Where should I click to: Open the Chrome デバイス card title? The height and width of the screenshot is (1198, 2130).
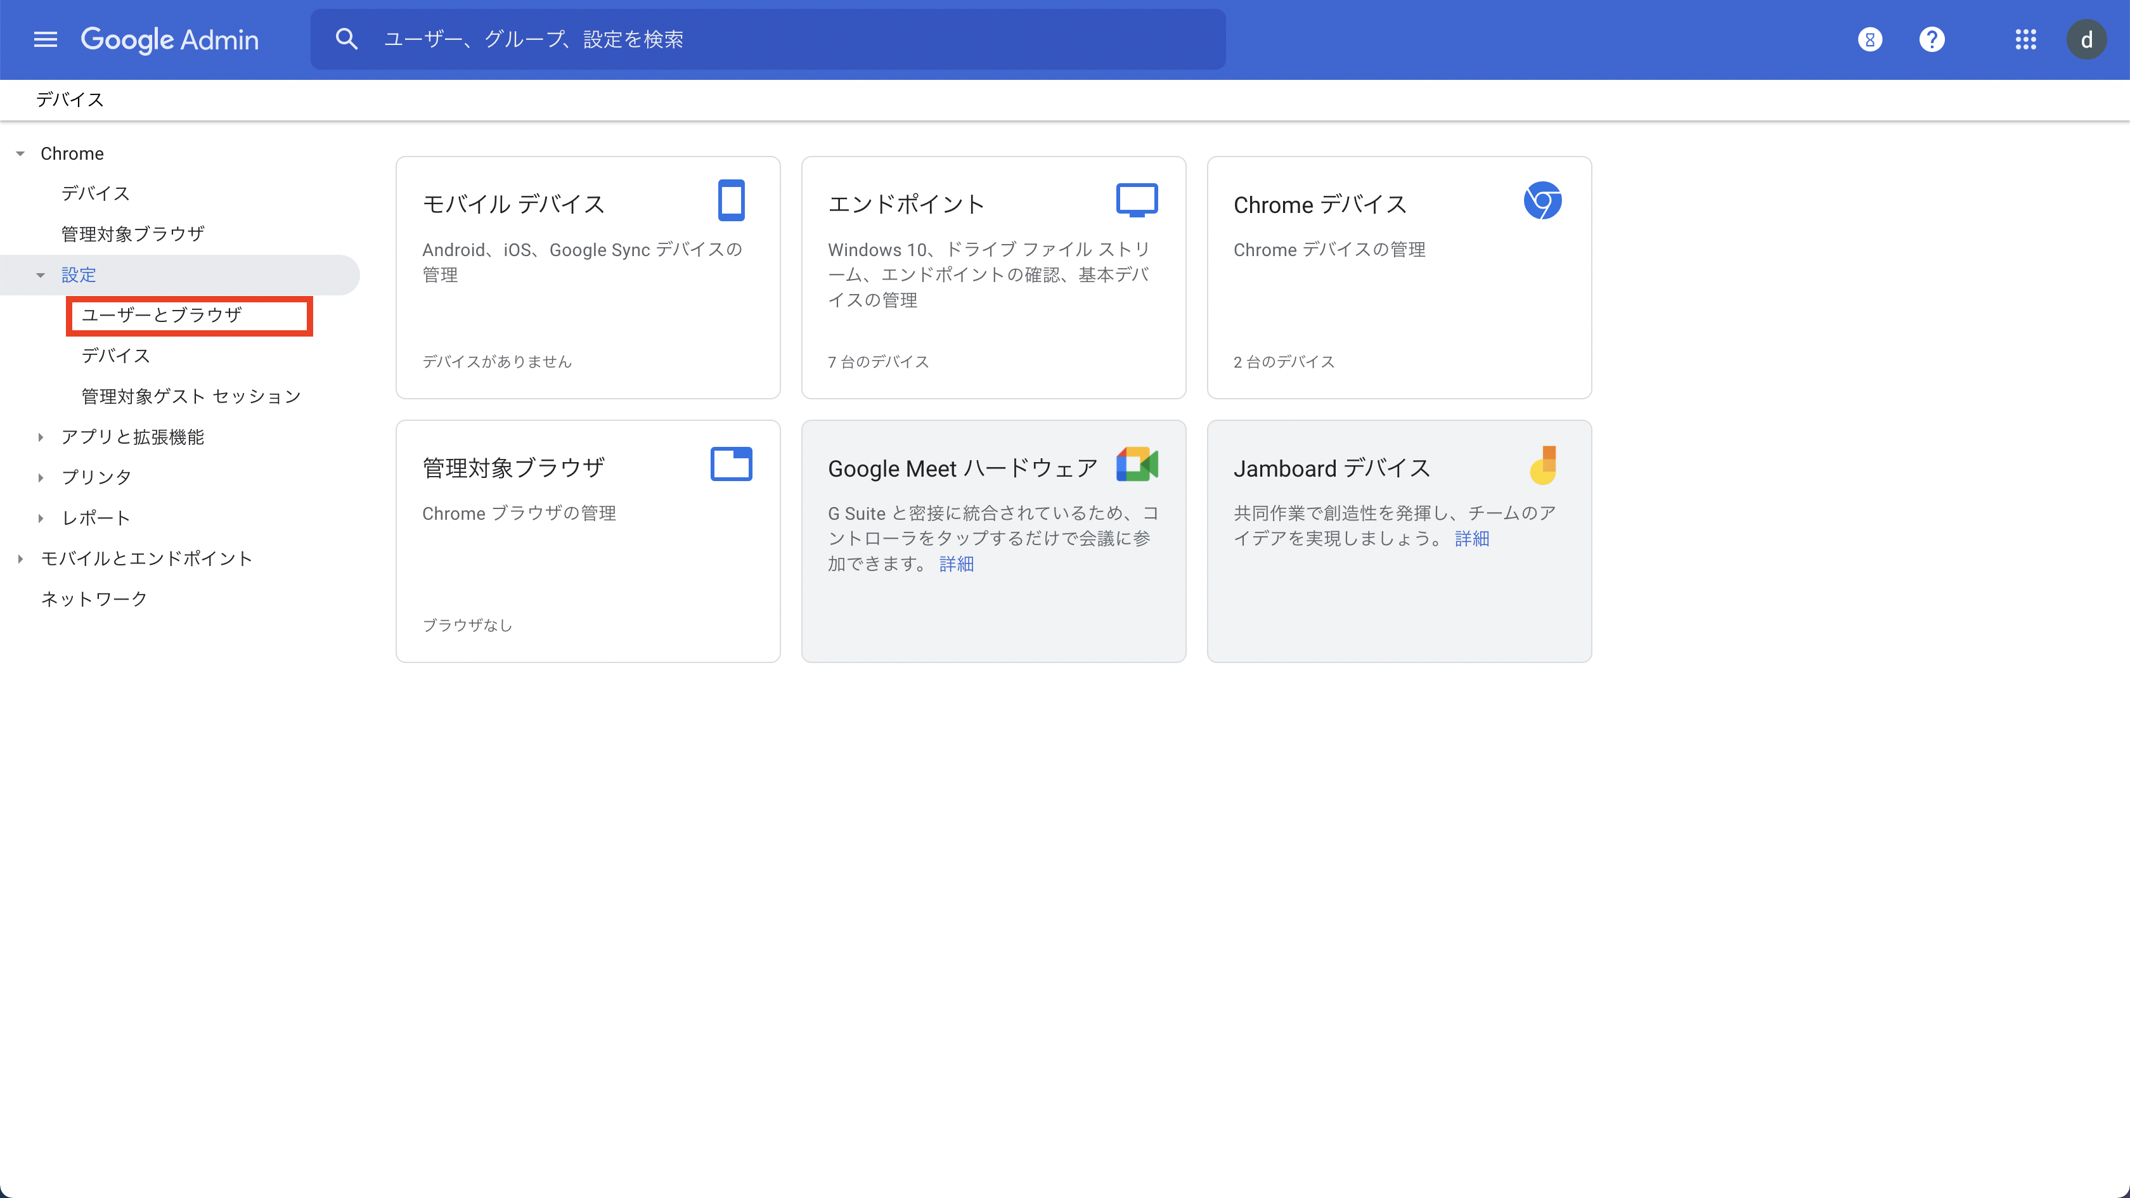click(x=1320, y=204)
